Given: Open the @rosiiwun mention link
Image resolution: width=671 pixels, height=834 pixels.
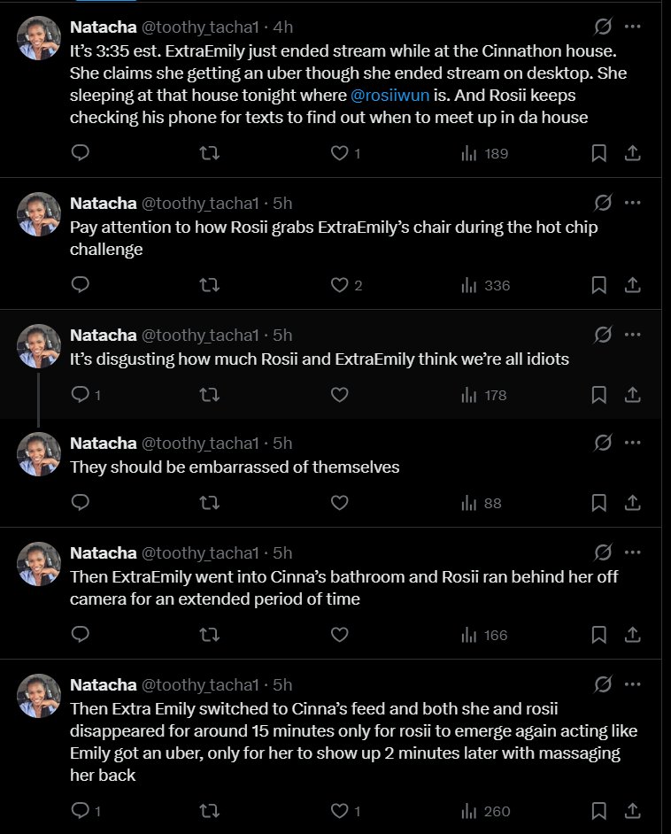Looking at the screenshot, I should coord(389,96).
